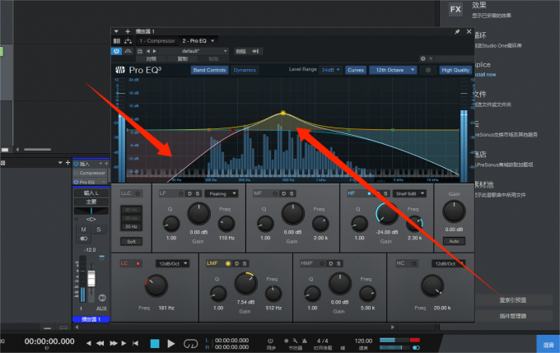Open the routing view icon in plugin header
The width and height of the screenshot is (560, 353).
pyautogui.click(x=128, y=41)
